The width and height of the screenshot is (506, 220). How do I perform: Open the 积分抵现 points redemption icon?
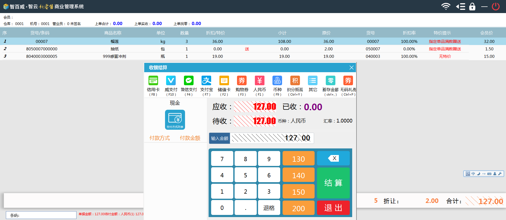295,81
